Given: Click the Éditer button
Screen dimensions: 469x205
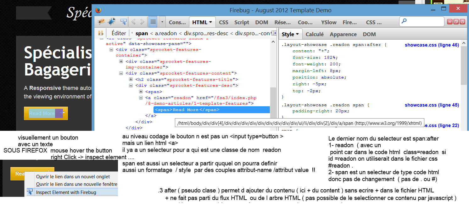Looking at the screenshot, I should pos(119,33).
